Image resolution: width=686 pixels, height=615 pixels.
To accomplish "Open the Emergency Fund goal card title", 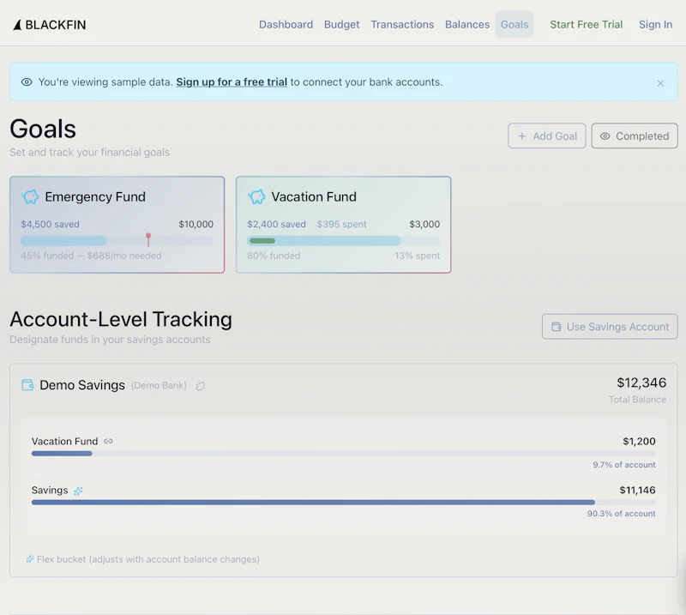I will (x=95, y=197).
